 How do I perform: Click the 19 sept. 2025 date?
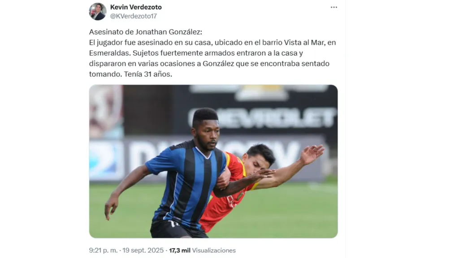(143, 250)
